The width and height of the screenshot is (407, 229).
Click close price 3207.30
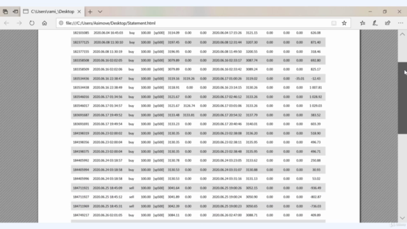[252, 43]
